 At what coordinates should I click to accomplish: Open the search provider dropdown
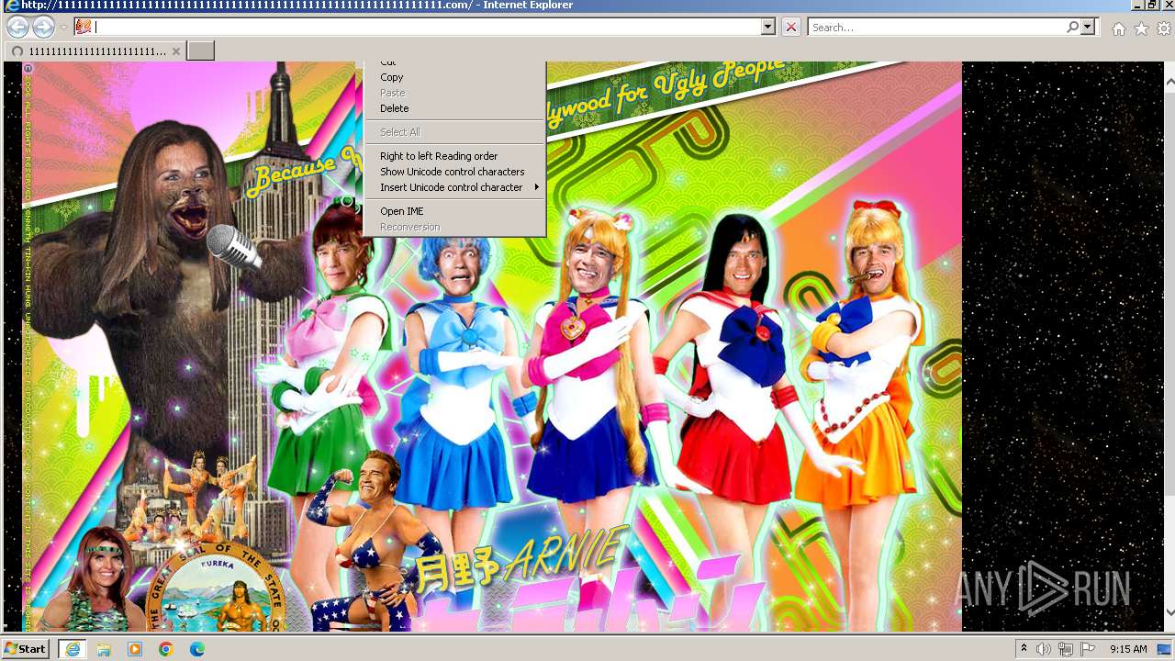(x=1088, y=28)
